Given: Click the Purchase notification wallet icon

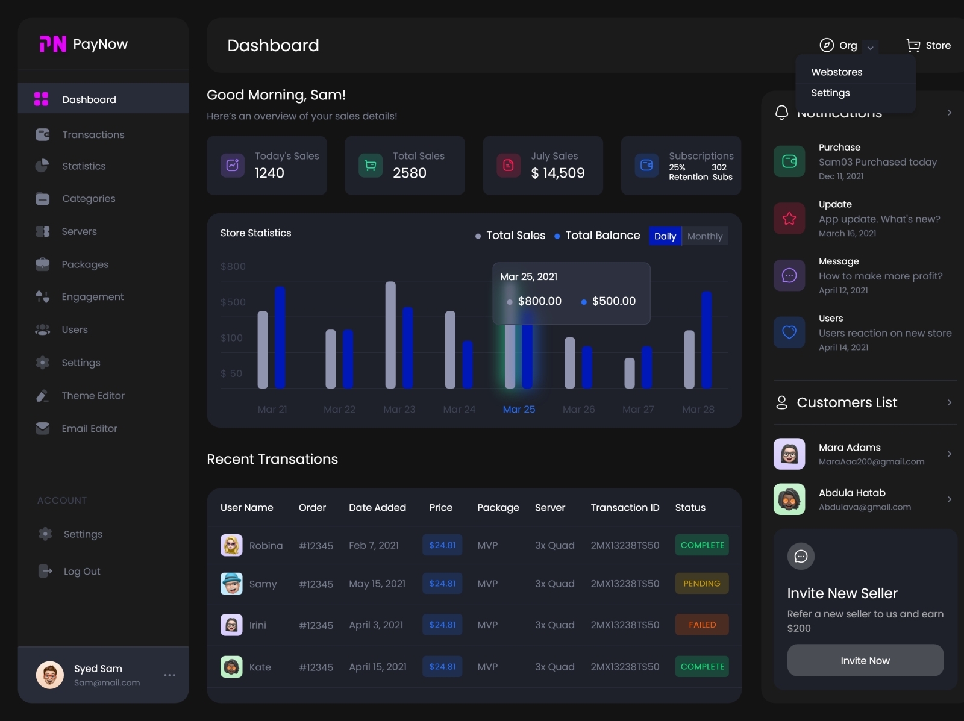Looking at the screenshot, I should (x=789, y=161).
